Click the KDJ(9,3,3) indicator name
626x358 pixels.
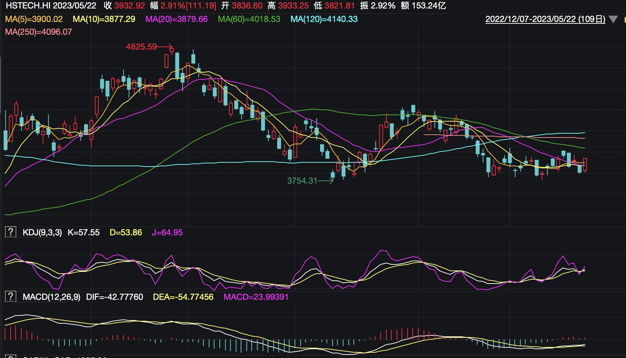point(42,233)
